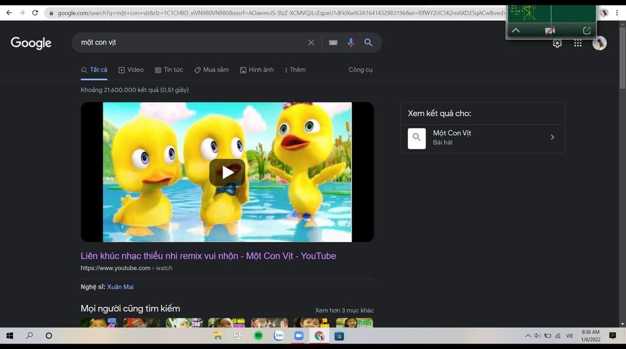
Task: Open Zalo from taskbar
Action: coord(279,336)
